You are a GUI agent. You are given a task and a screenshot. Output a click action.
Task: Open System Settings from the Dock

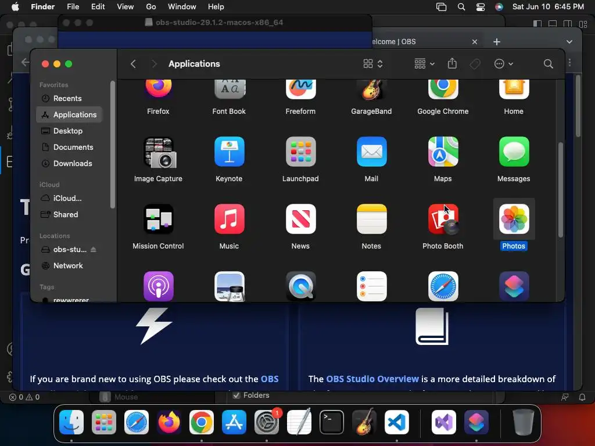tap(267, 422)
